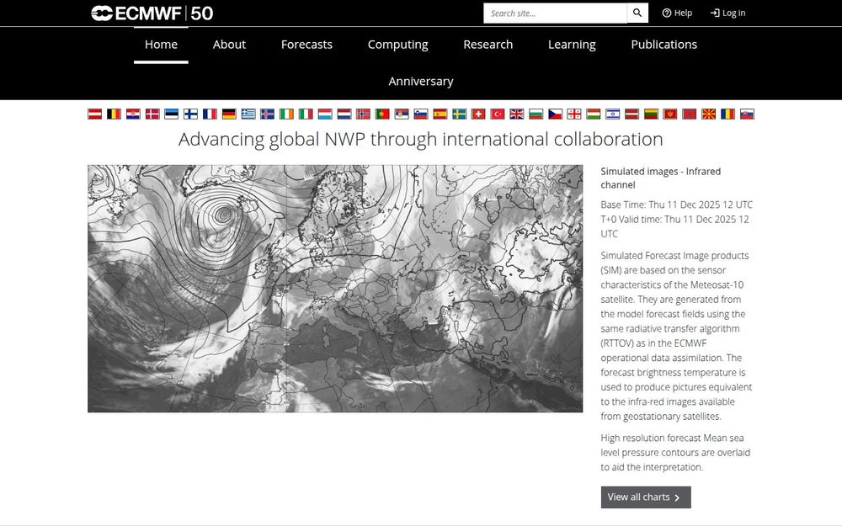This screenshot has height=526, width=842.
Task: Open the Help link
Action: pos(677,13)
